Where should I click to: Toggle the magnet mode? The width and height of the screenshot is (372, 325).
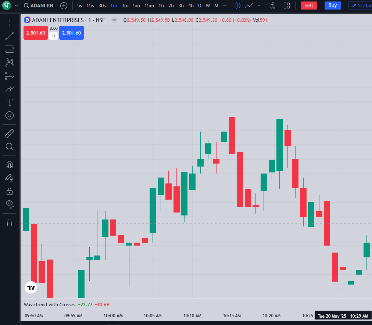10,165
